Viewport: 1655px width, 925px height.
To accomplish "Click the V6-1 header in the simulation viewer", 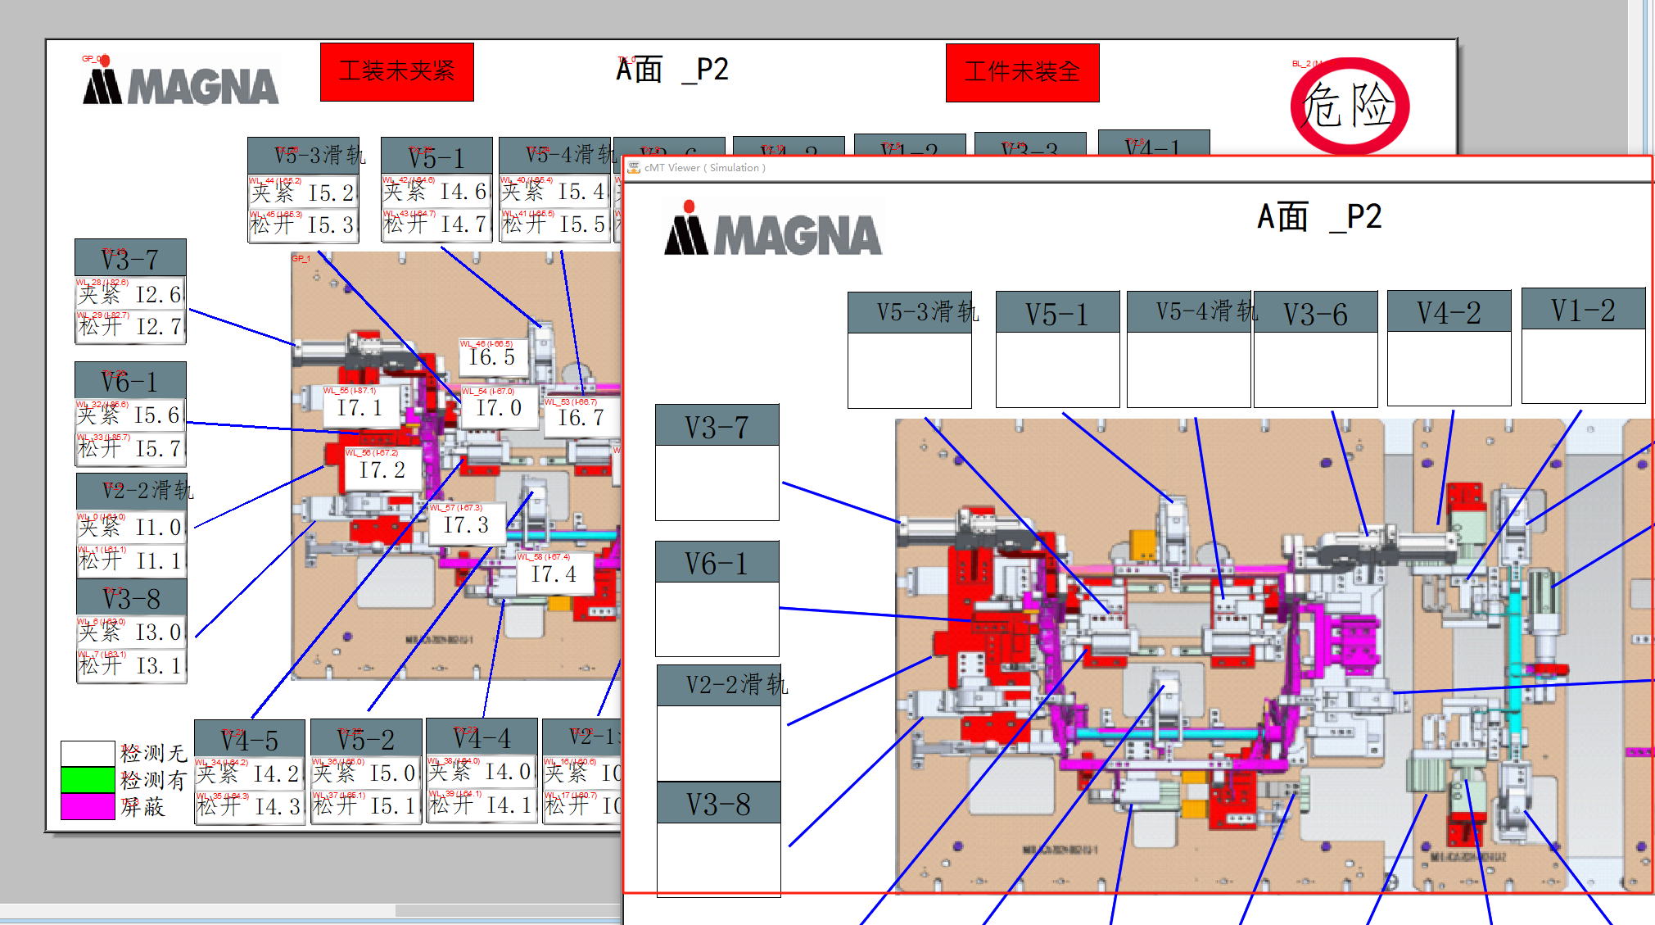I will [717, 563].
